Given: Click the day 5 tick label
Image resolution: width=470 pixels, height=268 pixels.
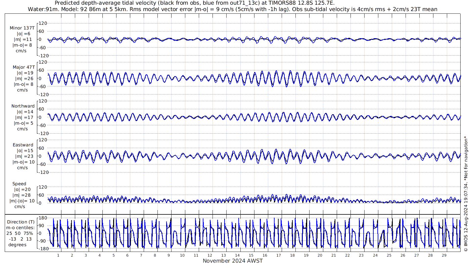Looking at the screenshot, I should coord(113,255).
